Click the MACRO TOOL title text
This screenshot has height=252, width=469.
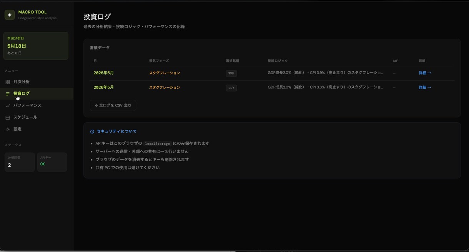[32, 12]
